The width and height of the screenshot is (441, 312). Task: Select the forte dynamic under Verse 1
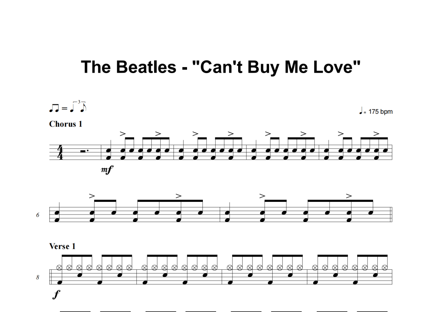[56, 294]
